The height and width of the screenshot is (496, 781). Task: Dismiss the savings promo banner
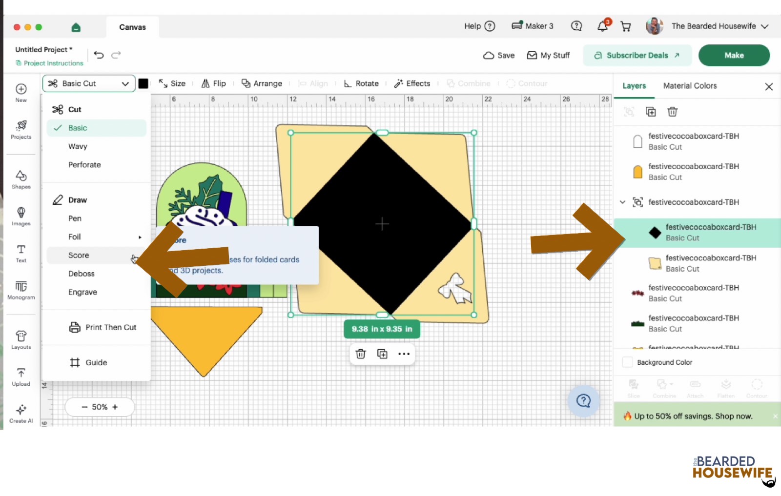pos(775,416)
